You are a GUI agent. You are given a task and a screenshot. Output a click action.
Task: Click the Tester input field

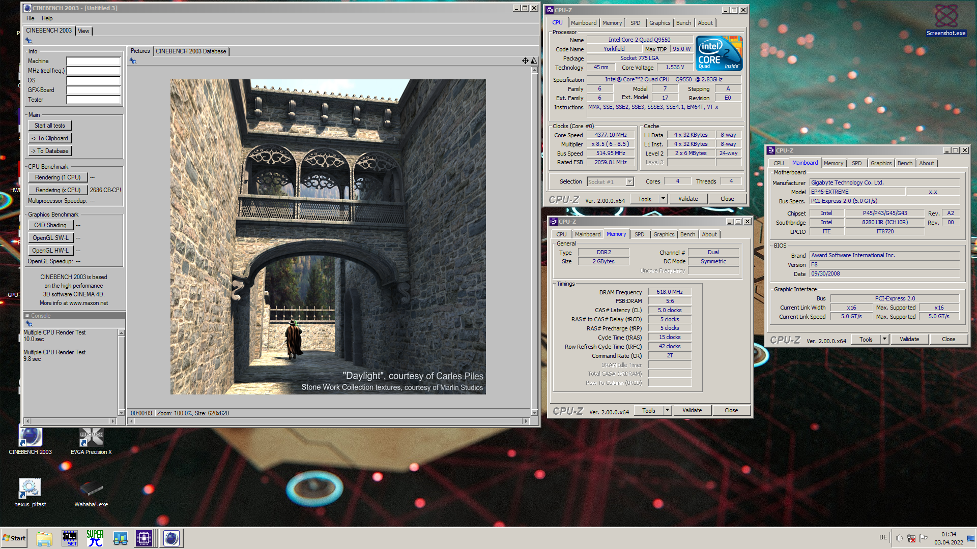coord(94,100)
